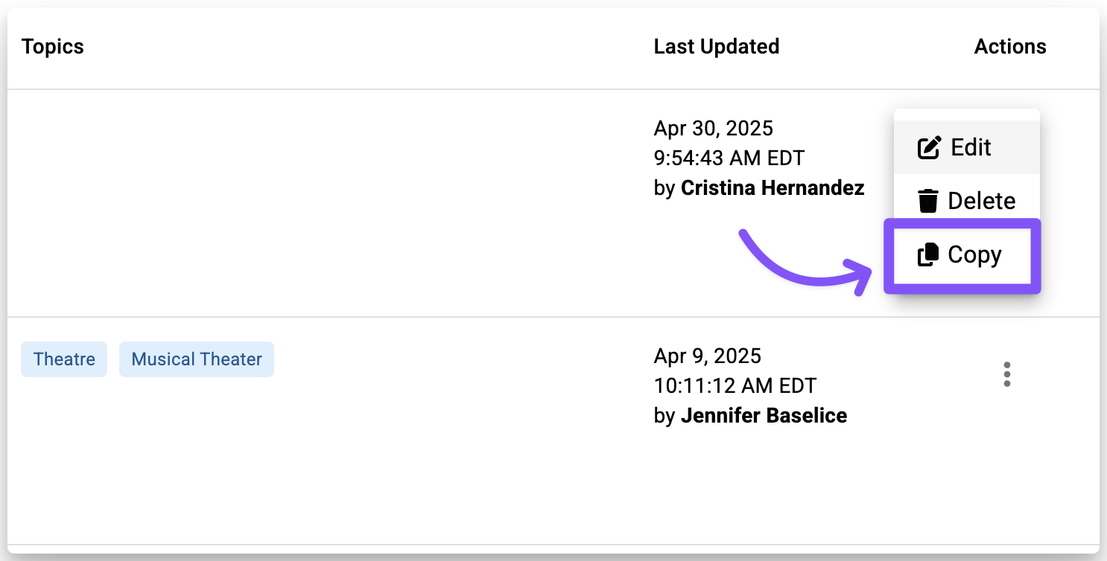Click the trash can icon beside Delete

coord(927,201)
